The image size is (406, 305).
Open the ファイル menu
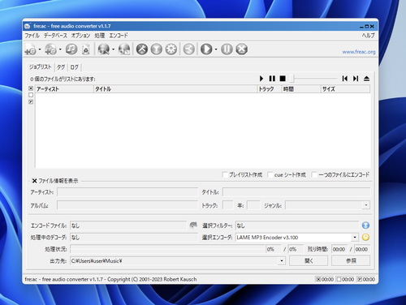click(x=32, y=36)
